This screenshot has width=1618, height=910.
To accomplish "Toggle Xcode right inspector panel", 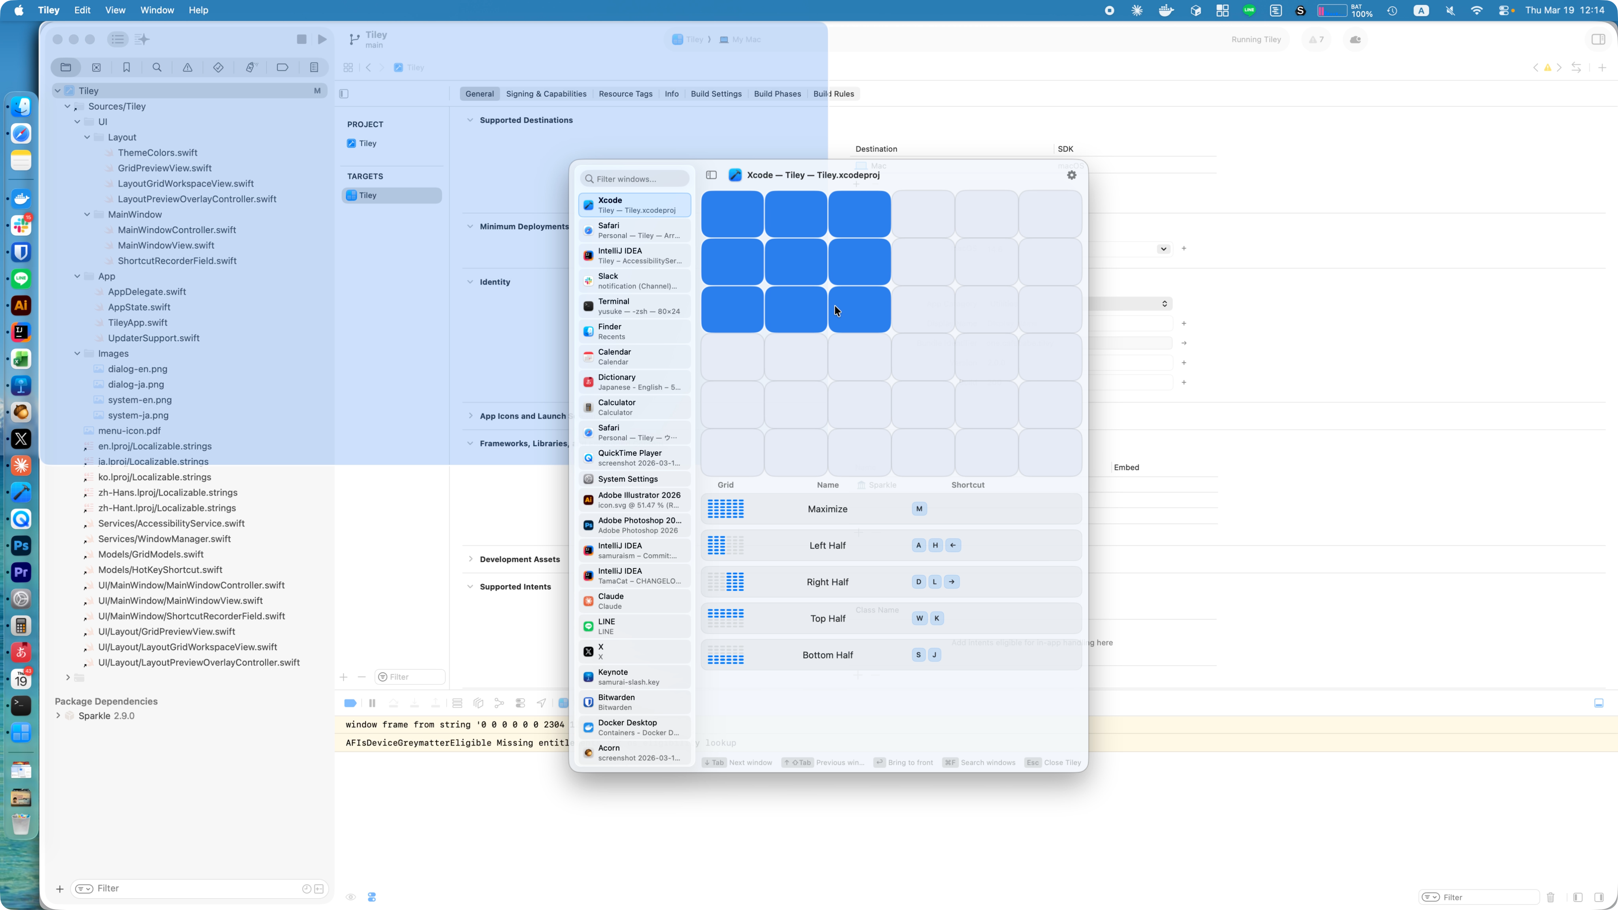I will pyautogui.click(x=1598, y=39).
